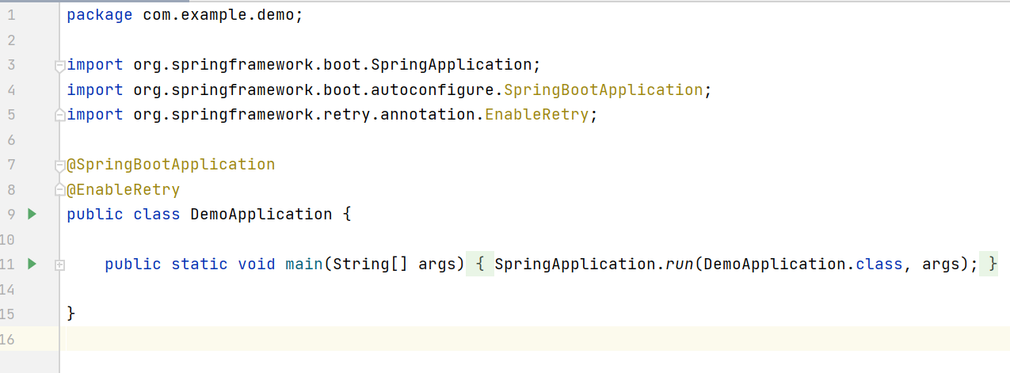The image size is (1010, 373).
Task: Click line number 1 in the gutter
Action: [10, 15]
